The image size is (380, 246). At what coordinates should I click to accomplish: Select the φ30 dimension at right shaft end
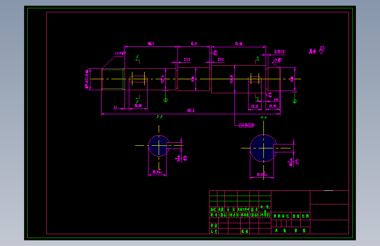pos(292,79)
